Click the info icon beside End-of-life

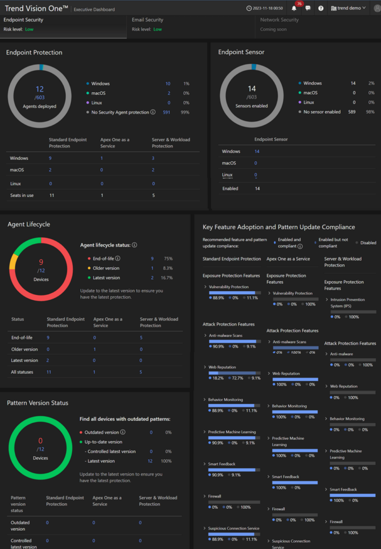(118, 258)
